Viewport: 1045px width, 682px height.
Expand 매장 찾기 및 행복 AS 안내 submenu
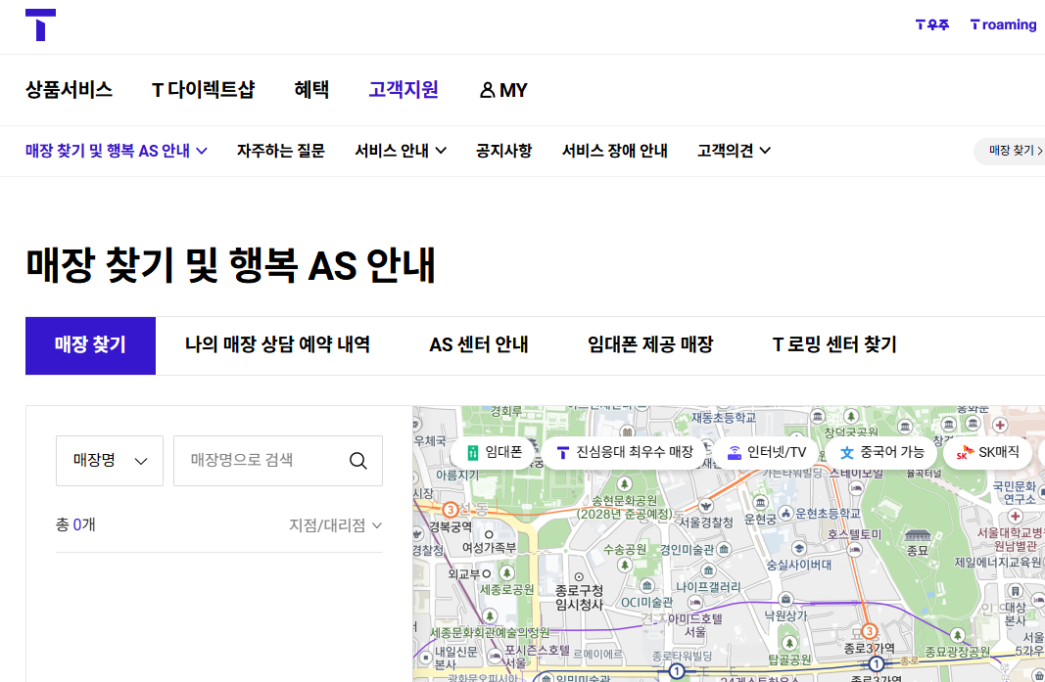[x=117, y=151]
